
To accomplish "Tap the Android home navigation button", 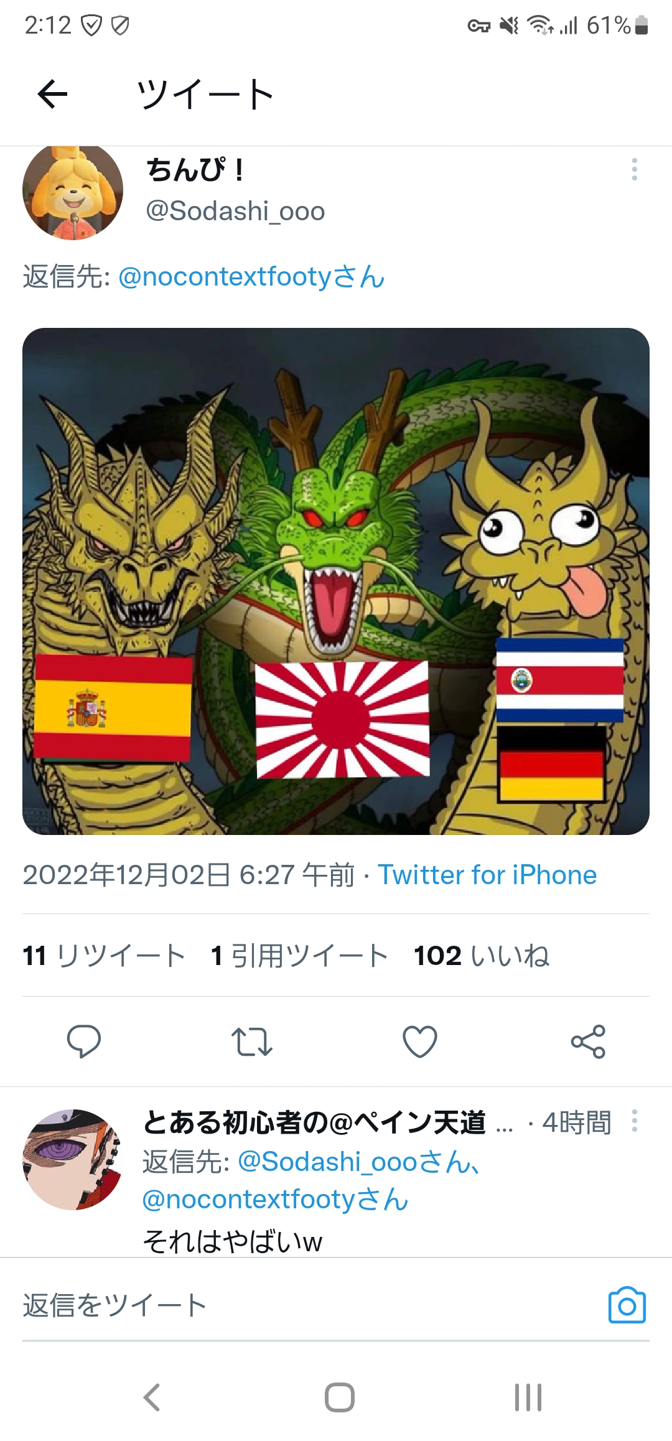I will tap(340, 1397).
